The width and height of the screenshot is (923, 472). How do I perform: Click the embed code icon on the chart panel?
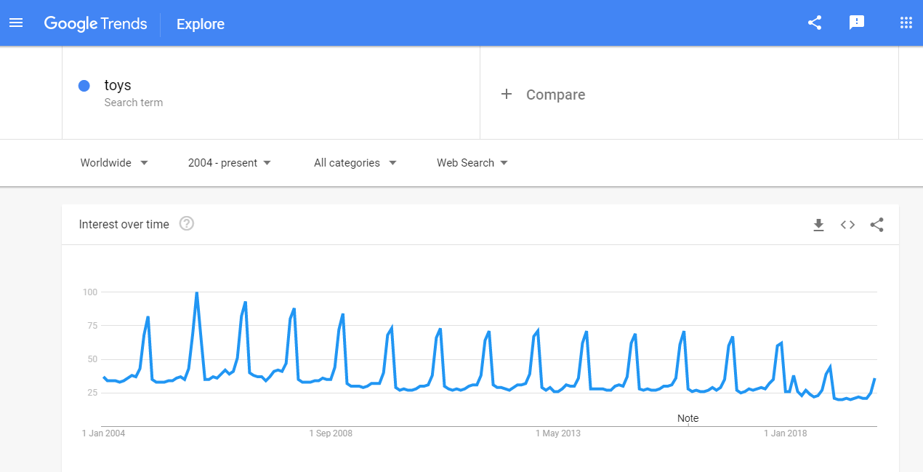click(847, 225)
